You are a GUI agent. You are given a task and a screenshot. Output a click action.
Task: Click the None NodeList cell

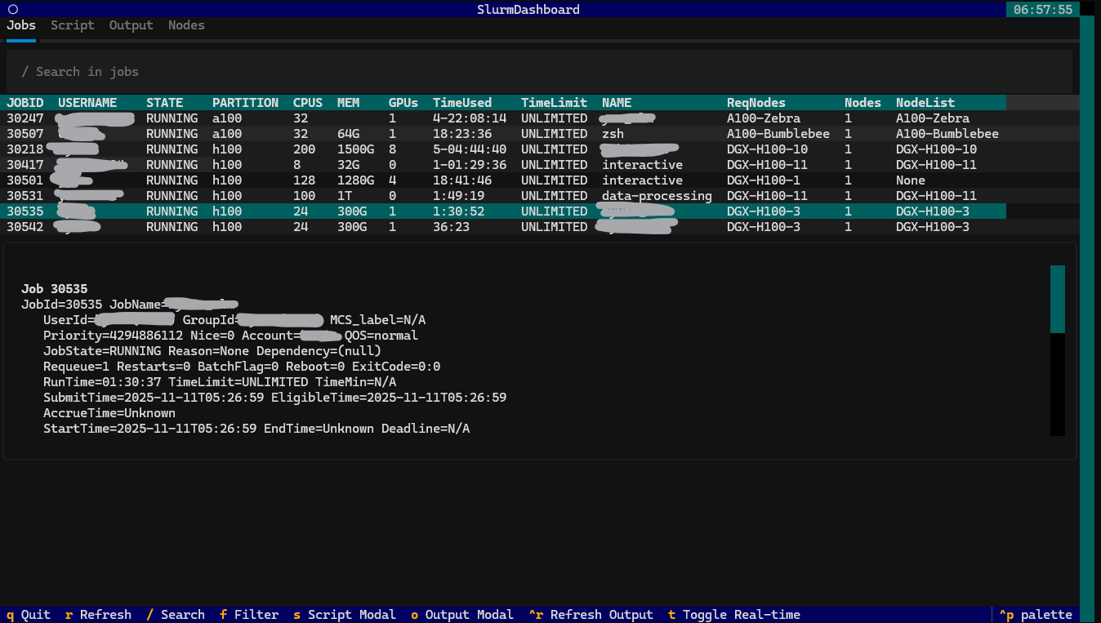click(911, 180)
